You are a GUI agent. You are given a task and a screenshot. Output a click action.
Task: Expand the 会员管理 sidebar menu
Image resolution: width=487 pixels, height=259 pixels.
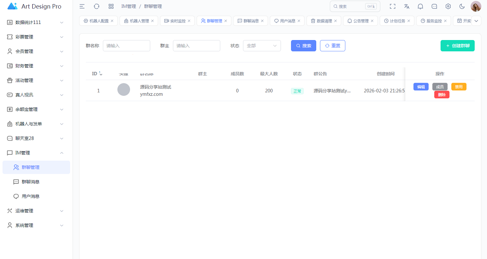point(36,51)
